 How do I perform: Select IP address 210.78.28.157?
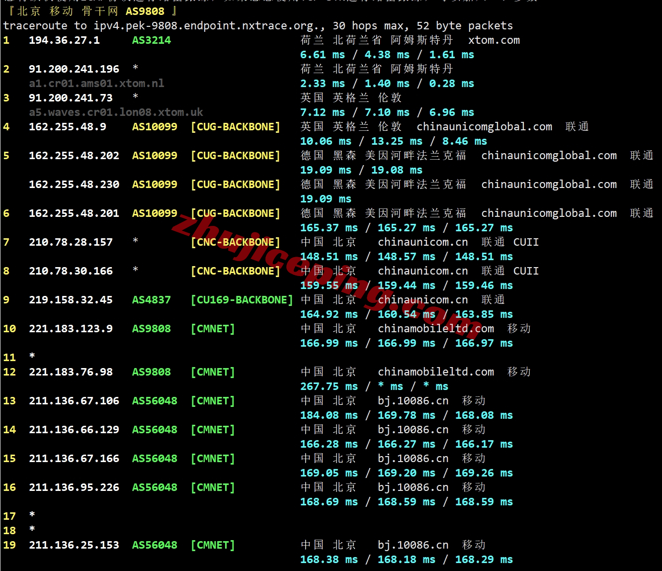pyautogui.click(x=71, y=242)
